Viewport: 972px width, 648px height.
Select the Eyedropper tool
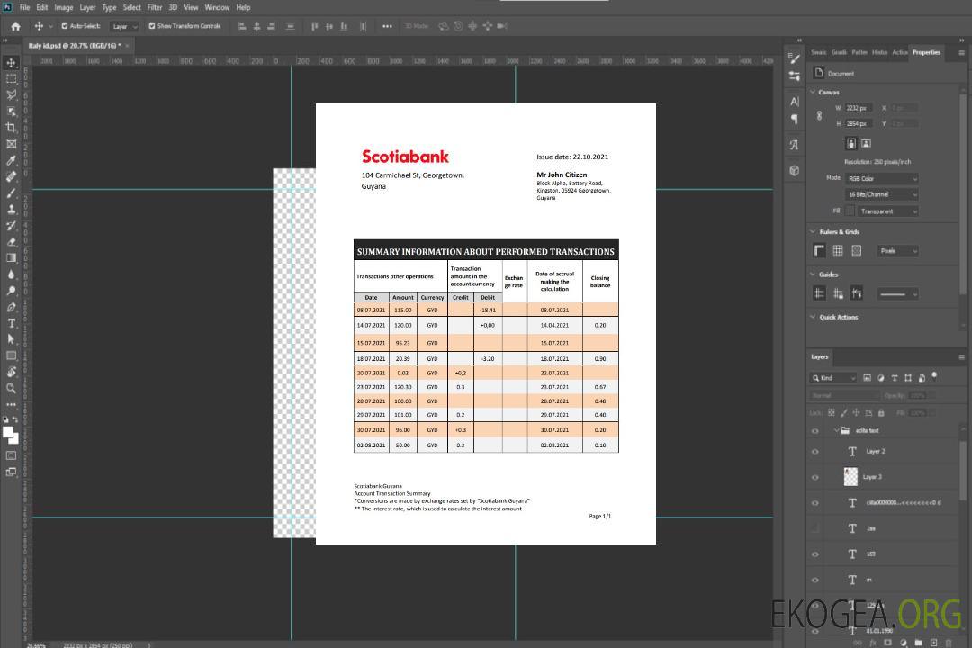[x=11, y=160]
